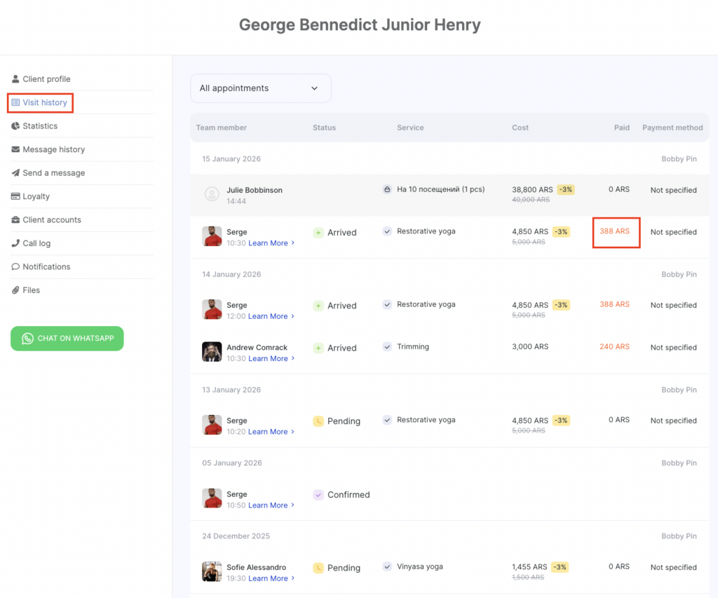Click Learn More under Serge on 15 January

[271, 243]
